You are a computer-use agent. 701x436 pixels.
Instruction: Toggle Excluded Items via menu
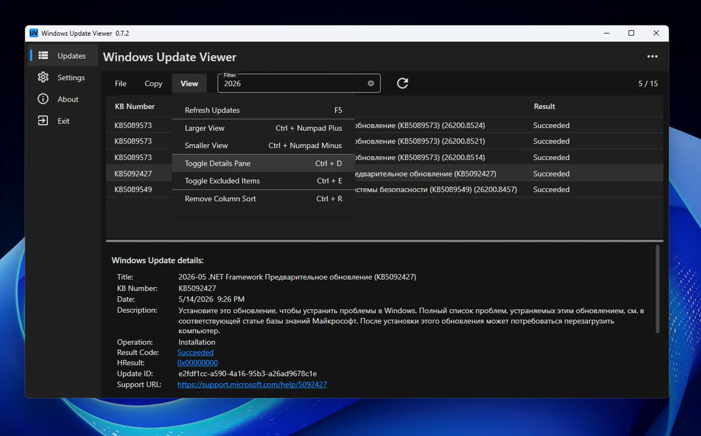tap(263, 181)
